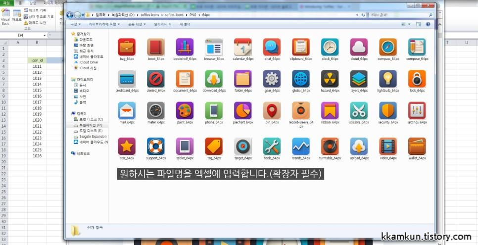The height and width of the screenshot is (245, 478).
Task: Select 바탕 화면 in favorites sidebar
Action: tap(84, 45)
